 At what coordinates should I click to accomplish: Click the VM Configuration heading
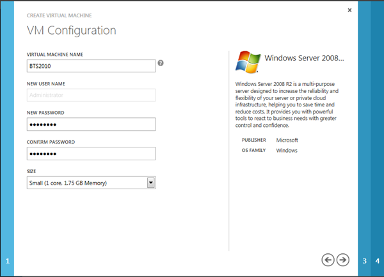(x=71, y=30)
